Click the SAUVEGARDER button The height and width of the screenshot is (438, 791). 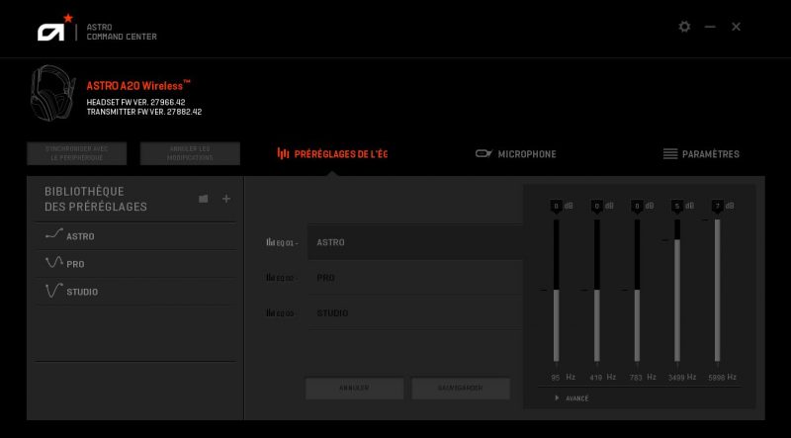point(461,388)
